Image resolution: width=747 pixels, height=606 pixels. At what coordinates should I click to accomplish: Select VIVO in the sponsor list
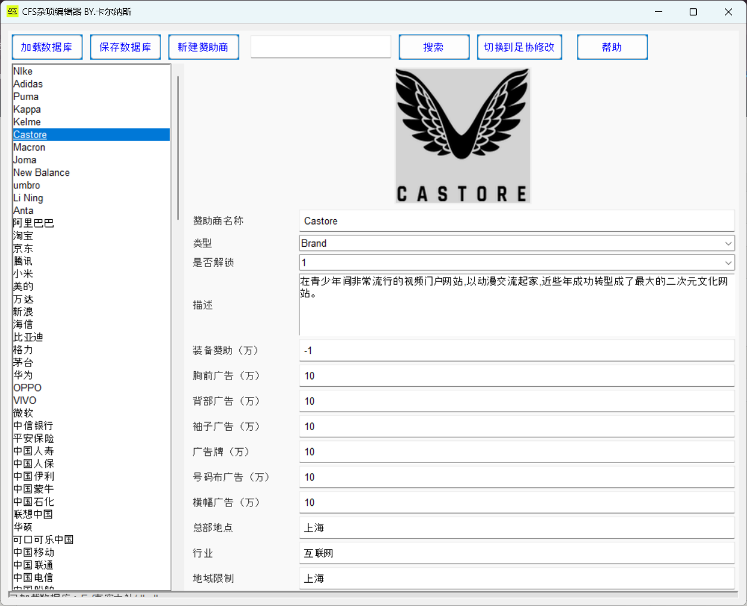tap(91, 400)
